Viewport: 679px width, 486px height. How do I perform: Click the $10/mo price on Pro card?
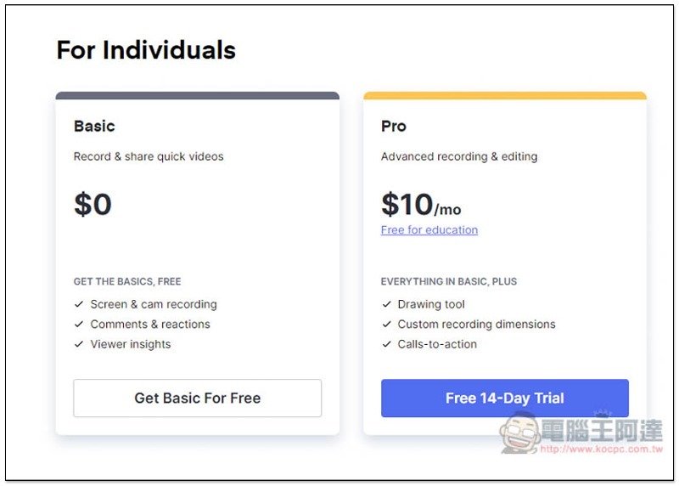[x=421, y=205]
